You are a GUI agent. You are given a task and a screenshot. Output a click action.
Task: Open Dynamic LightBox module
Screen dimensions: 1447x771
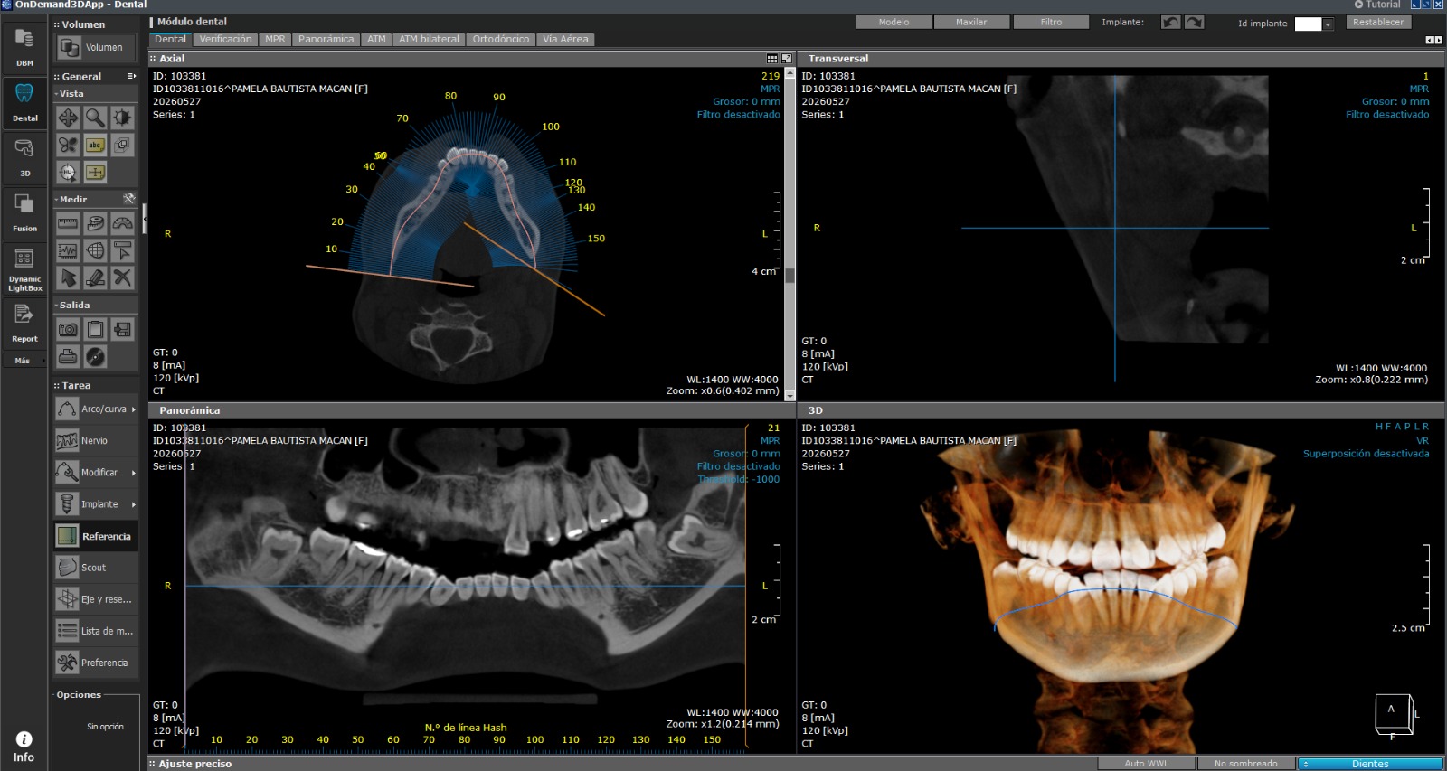(x=24, y=269)
